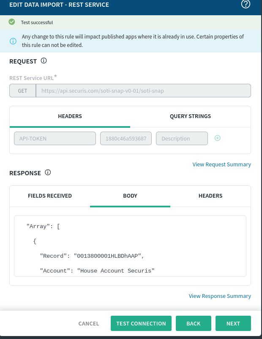Click the header Description field
Image resolution: width=262 pixels, height=339 pixels.
coord(182,138)
